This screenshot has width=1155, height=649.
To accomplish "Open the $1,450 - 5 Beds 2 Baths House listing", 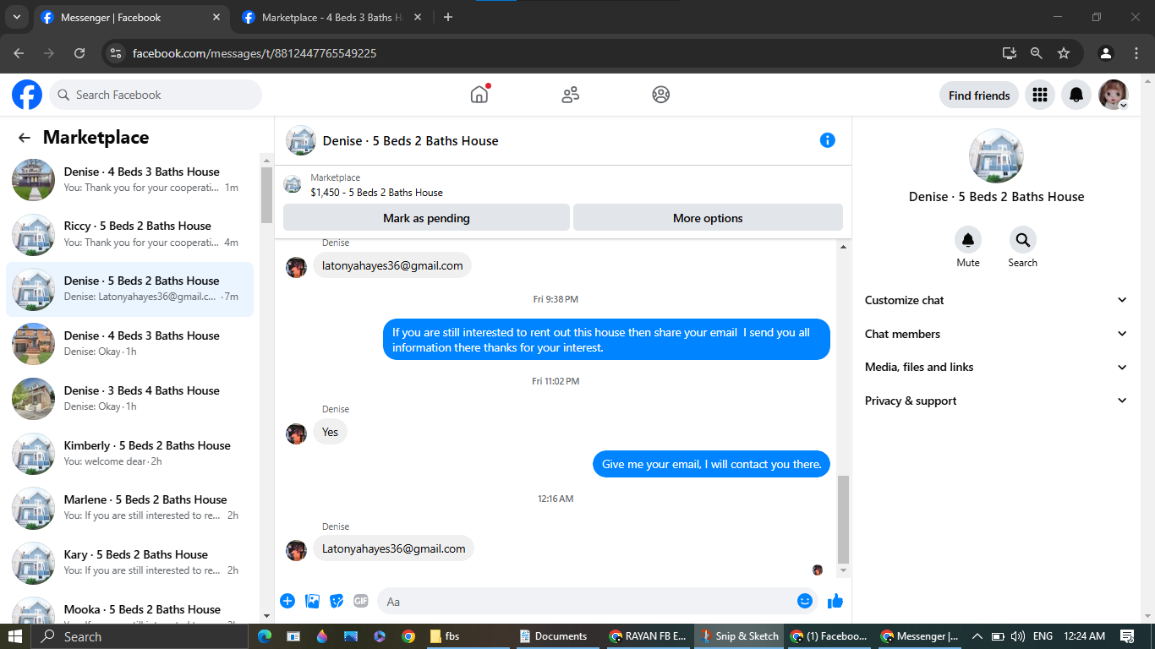I will coord(376,193).
